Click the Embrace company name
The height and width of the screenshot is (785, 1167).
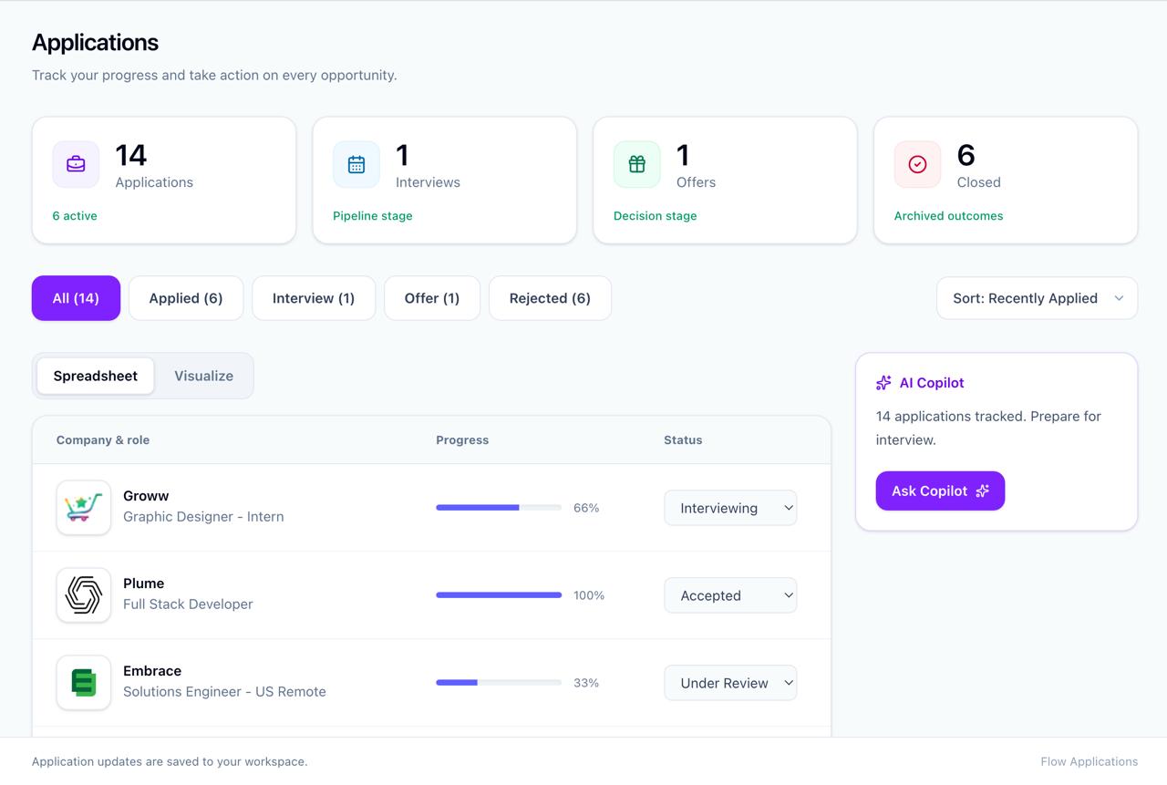152,671
